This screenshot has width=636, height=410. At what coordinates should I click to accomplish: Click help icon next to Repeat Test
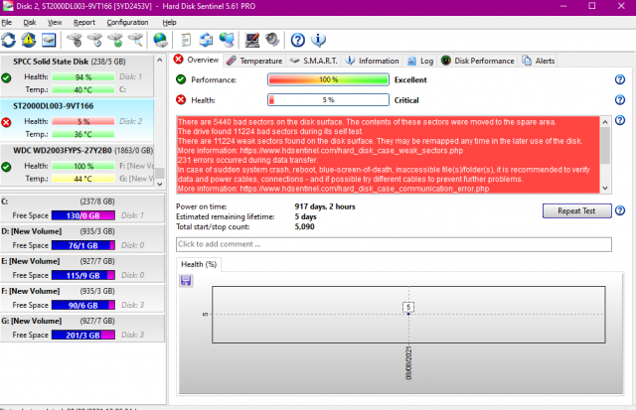(619, 210)
